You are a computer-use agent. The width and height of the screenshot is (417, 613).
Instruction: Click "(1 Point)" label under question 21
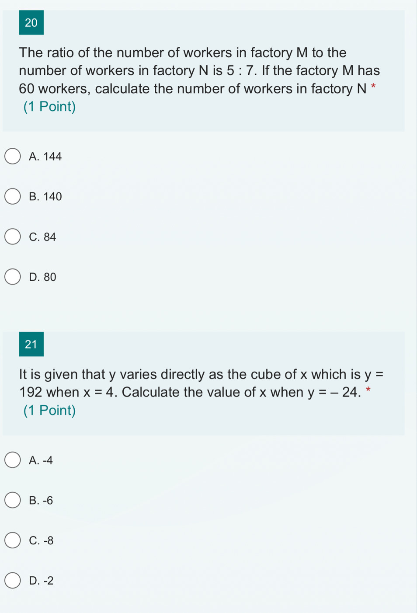tap(50, 411)
